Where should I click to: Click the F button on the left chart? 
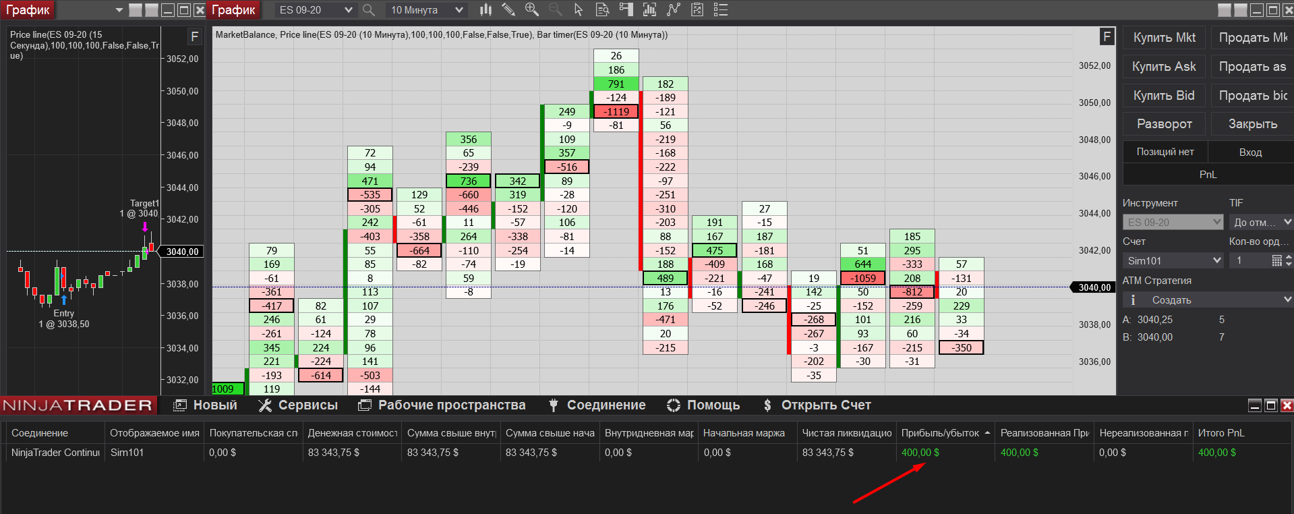(x=194, y=36)
